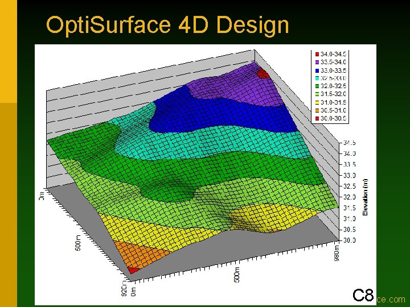Screen dimensions: 410x307
Task: Click the light green 31.5-32.0 legend swatch
Action: 317,94
